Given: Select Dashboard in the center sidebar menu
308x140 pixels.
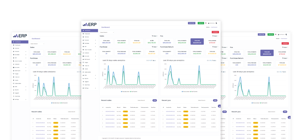Looking at the screenshot, I should coord(90,31).
